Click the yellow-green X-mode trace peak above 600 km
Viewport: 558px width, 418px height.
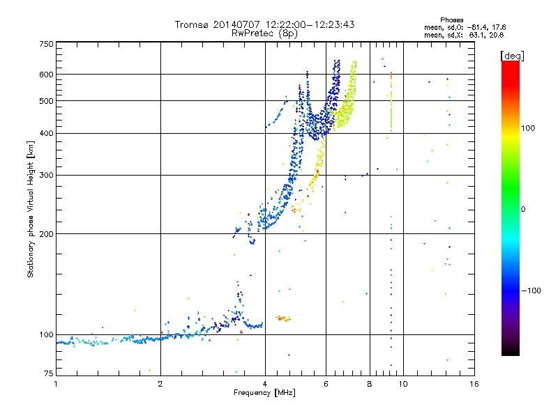tap(354, 68)
